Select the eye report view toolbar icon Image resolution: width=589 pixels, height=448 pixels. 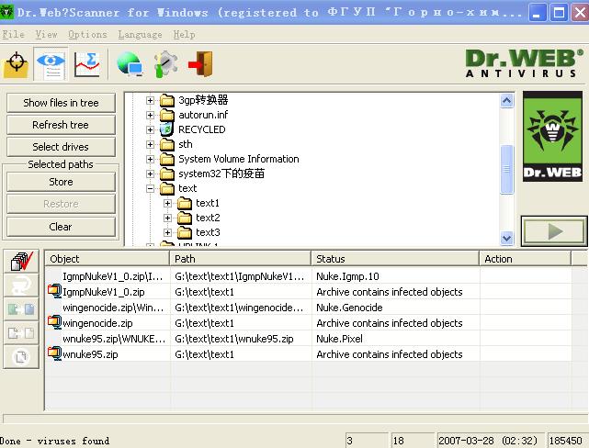click(x=51, y=64)
